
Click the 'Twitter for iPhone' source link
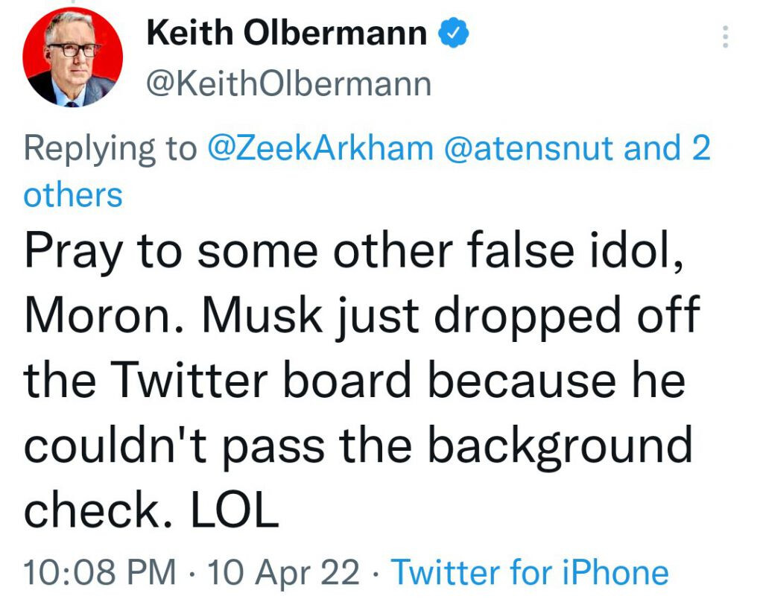[530, 572]
